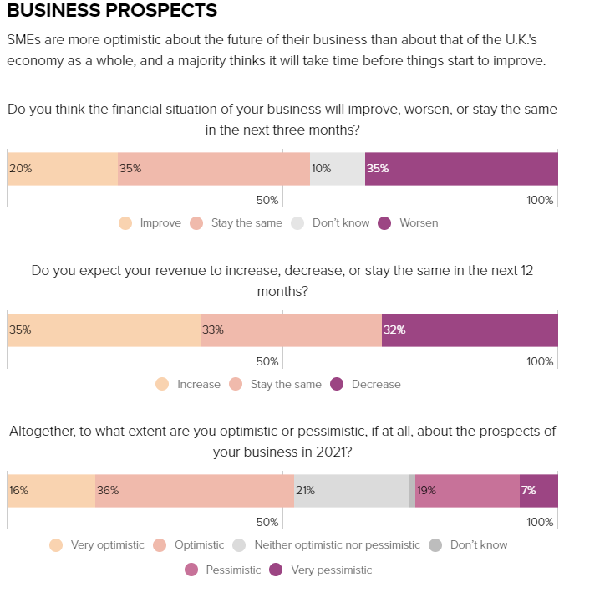Click the 36% Optimistic bar segment
615x598 pixels.
pyautogui.click(x=194, y=491)
